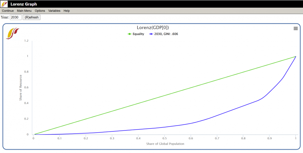The height and width of the screenshot is (153, 303).
Task: Open the Main Menu item
Action: coord(24,11)
